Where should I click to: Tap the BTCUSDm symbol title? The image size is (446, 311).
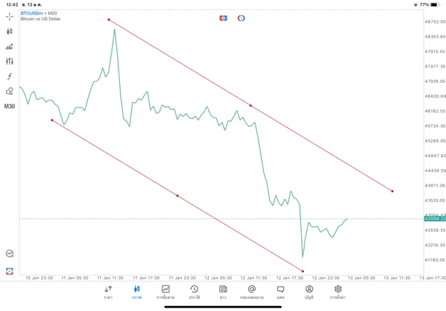(x=32, y=13)
